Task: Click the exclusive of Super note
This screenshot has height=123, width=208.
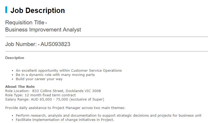Action: point(87,99)
